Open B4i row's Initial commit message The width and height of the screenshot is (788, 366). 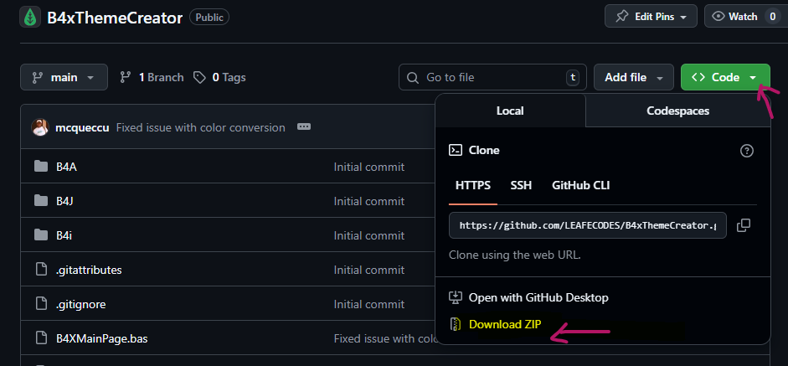pos(368,235)
